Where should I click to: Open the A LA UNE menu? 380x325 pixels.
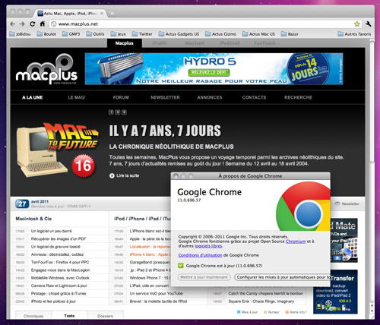click(x=33, y=97)
